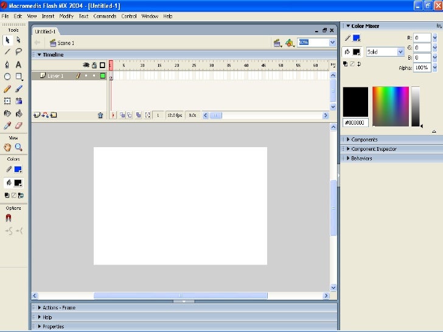Select the Hand tool
This screenshot has height=332, width=443.
(7, 147)
